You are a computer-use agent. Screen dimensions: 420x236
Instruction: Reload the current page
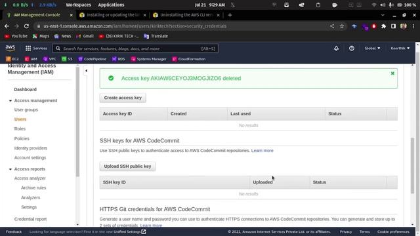(26, 26)
